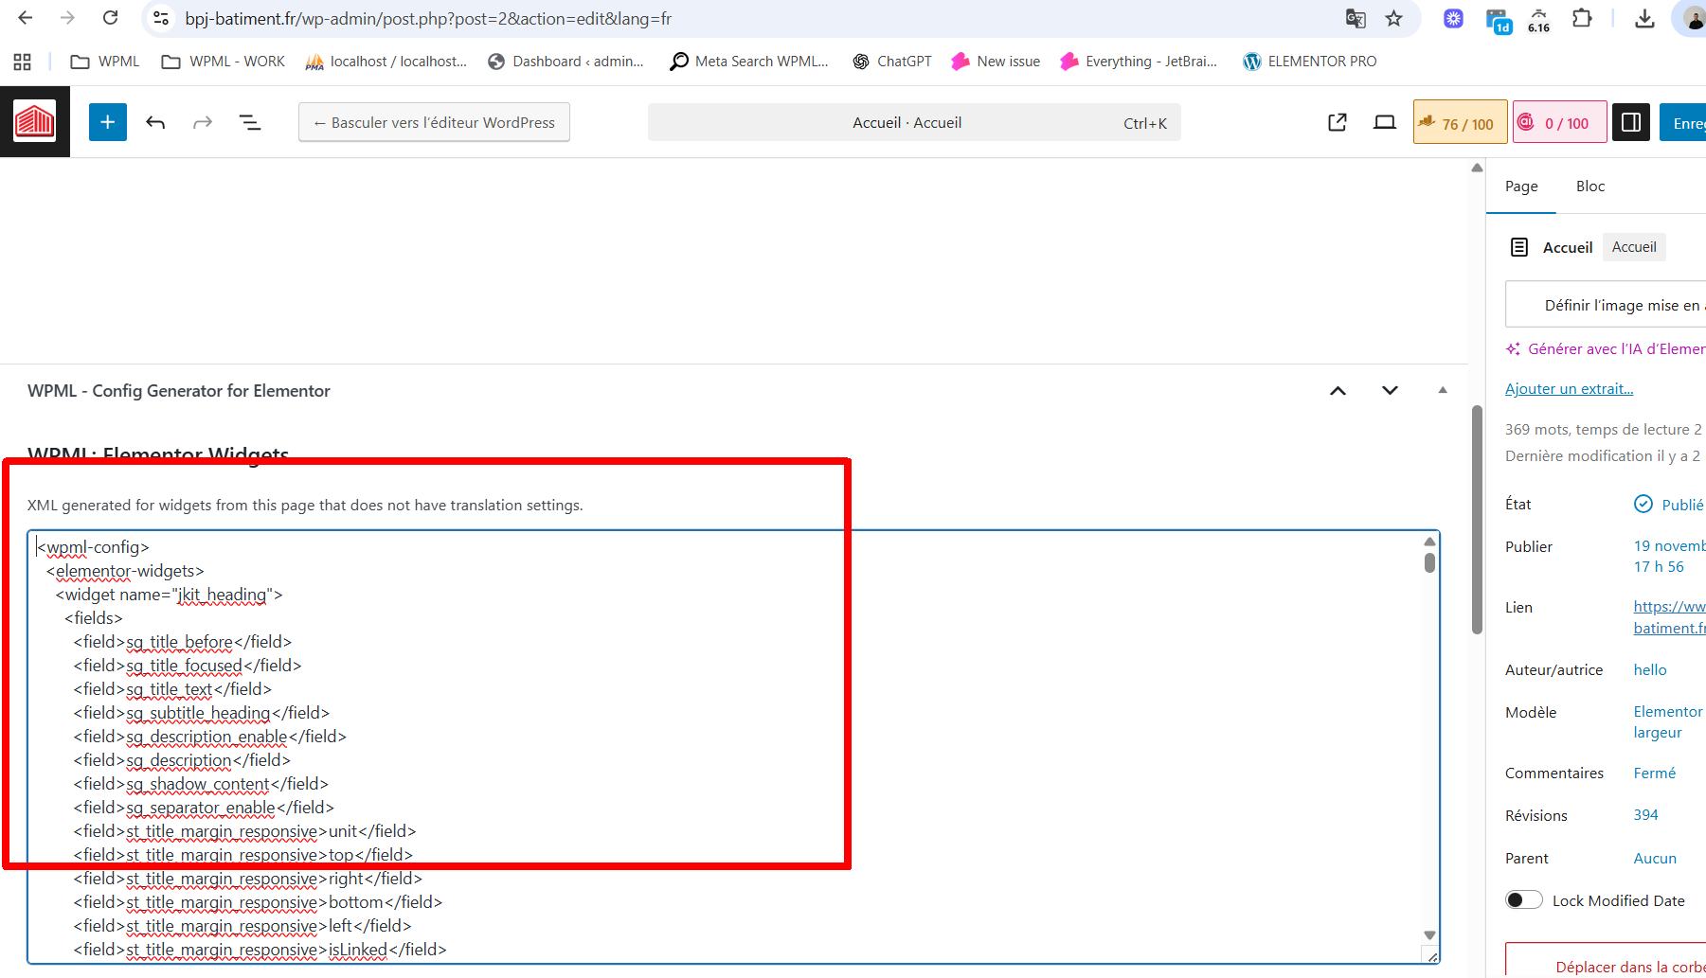Click the Google Translate icon in address bar
The height and width of the screenshot is (978, 1706).
click(x=1356, y=18)
